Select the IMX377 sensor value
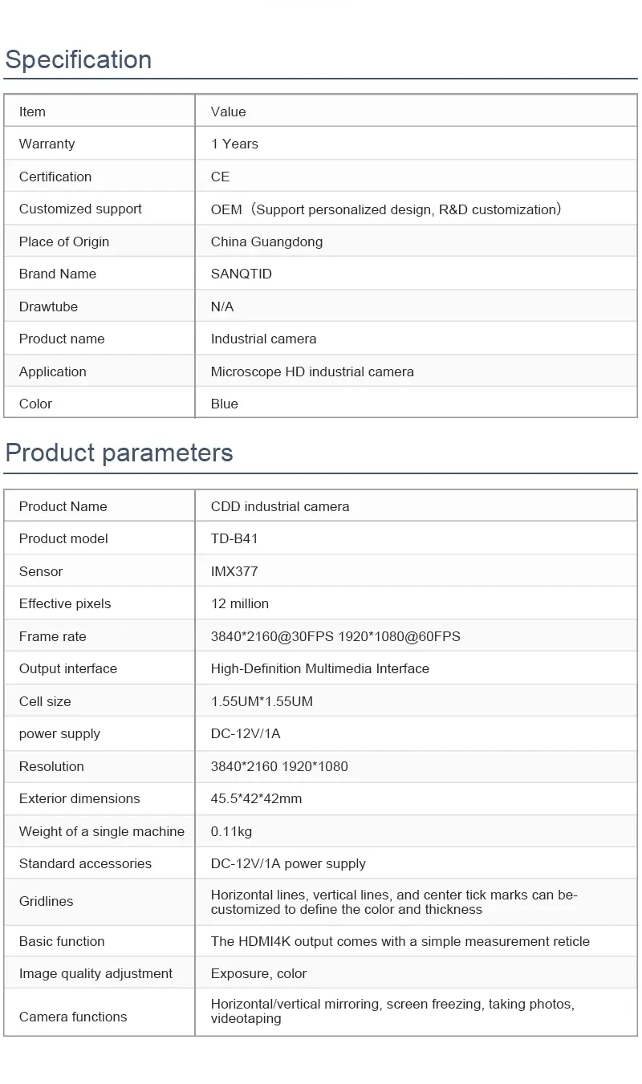 point(234,571)
